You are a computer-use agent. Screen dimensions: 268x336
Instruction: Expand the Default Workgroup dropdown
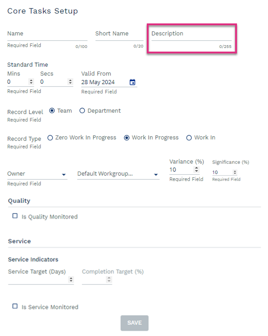tap(118, 174)
